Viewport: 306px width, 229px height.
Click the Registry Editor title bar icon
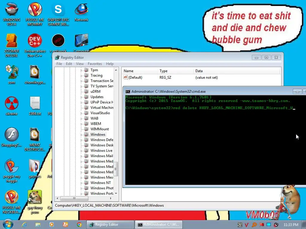[57, 58]
